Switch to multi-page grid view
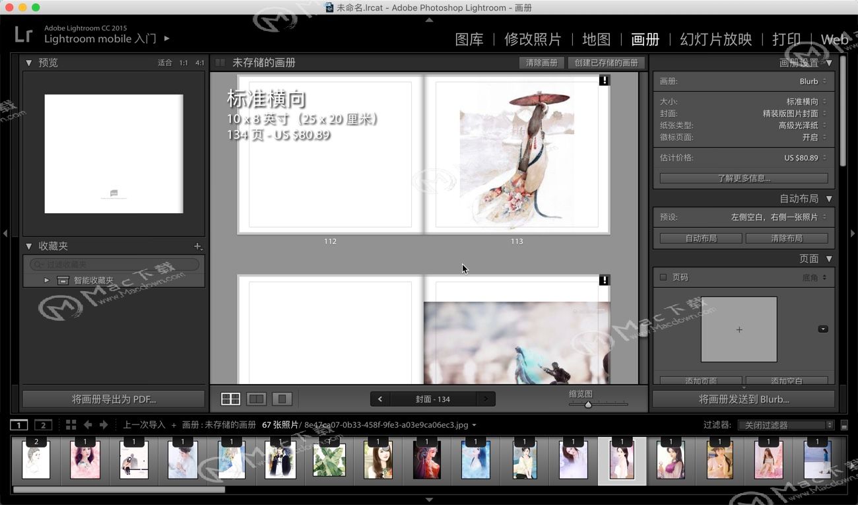Viewport: 858px width, 505px height. (x=230, y=399)
